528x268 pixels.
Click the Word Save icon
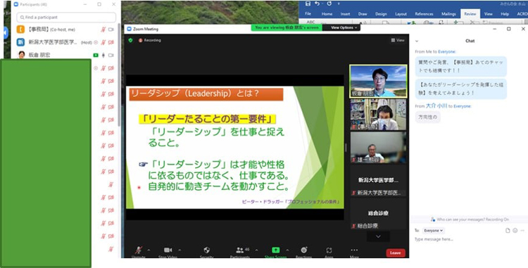coord(308,4)
